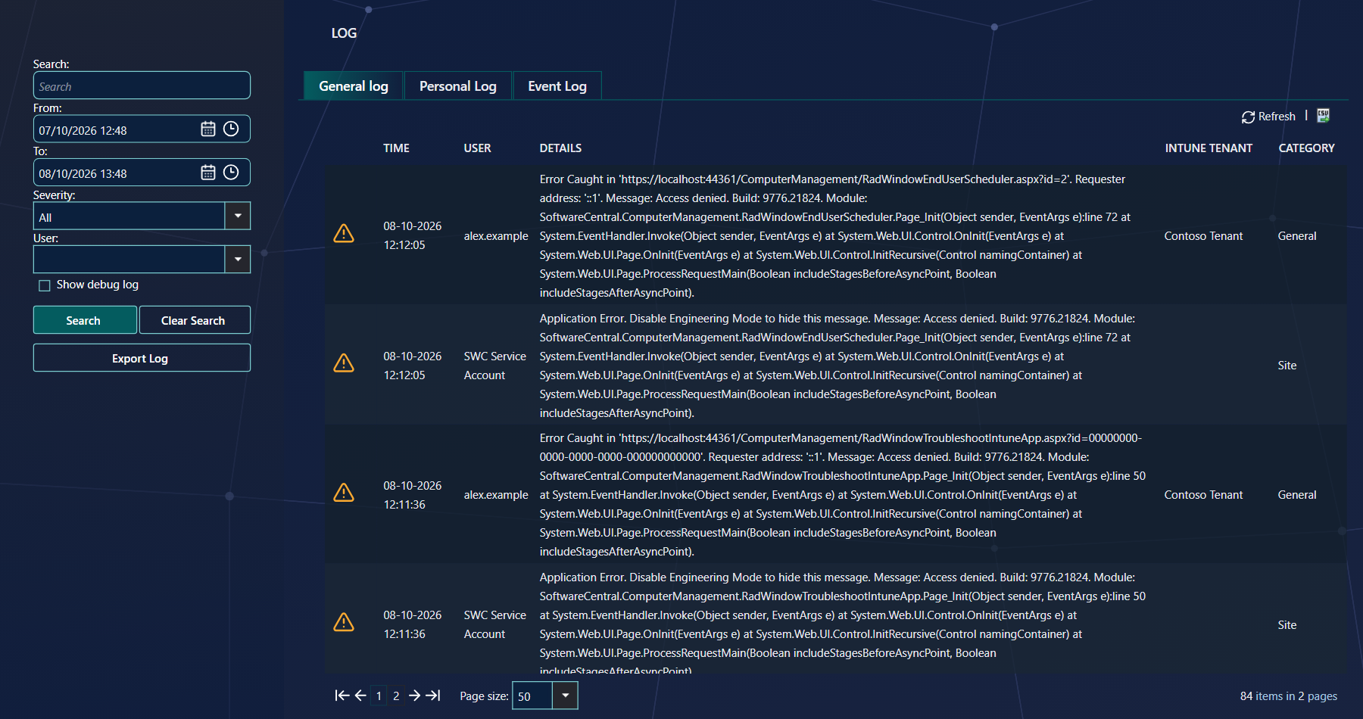Go to next page of results
The width and height of the screenshot is (1363, 719).
[x=414, y=696]
